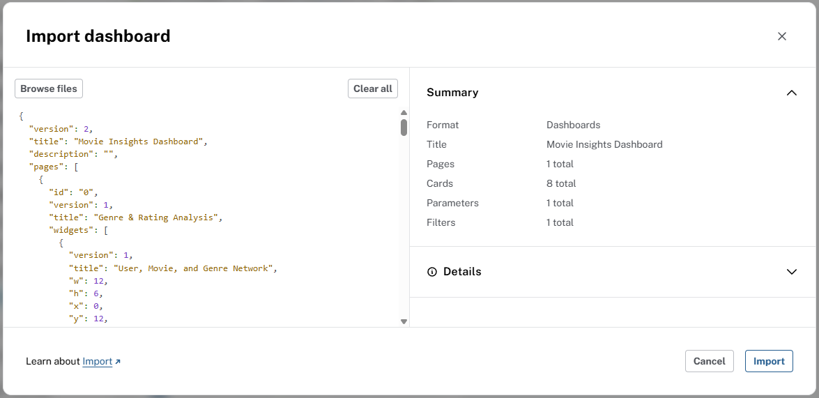Cancel the dashboard import
Viewport: 819px width, 398px height.
coord(709,361)
